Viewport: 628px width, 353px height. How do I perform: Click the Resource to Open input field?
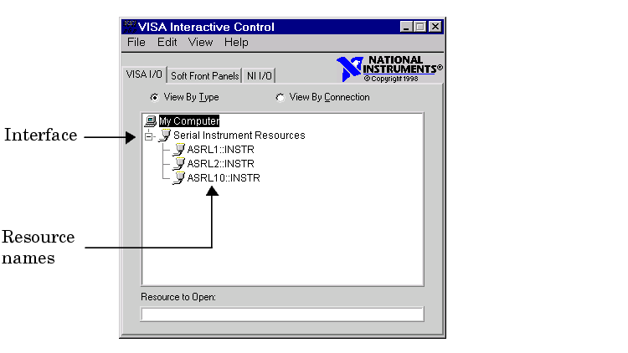click(x=282, y=315)
